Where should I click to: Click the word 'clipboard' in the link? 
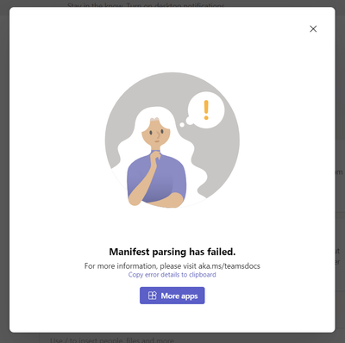coord(203,275)
